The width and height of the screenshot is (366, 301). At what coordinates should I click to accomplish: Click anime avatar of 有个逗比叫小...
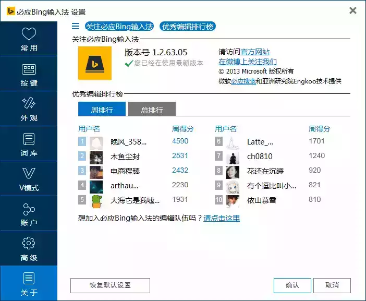(233, 187)
